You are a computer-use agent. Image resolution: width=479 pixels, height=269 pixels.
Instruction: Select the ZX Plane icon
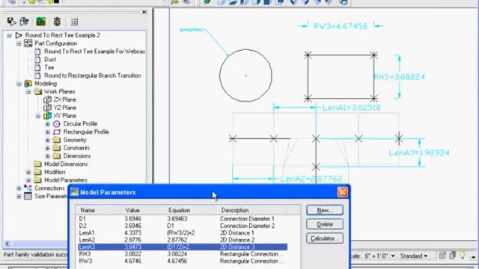[x=47, y=99]
